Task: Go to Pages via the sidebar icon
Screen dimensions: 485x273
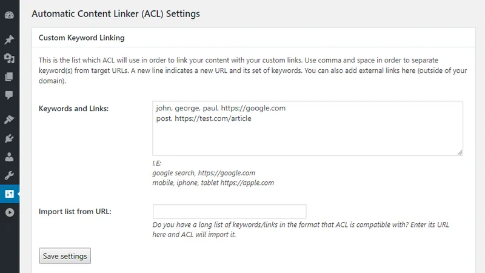Action: (x=9, y=76)
